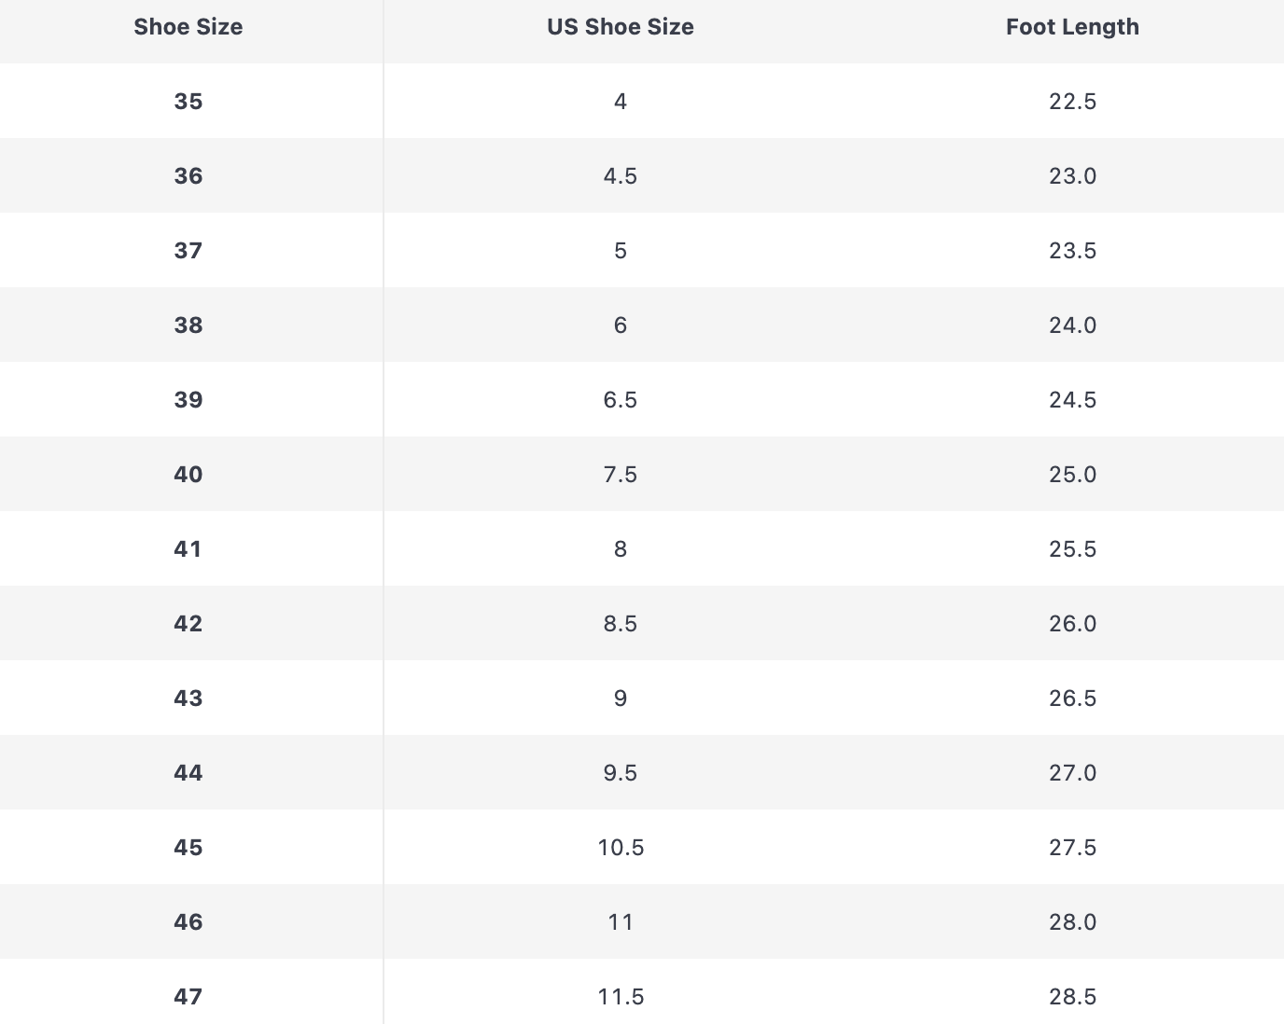Viewport: 1284px width, 1024px height.
Task: Click the foot length 23.5 cell
Action: tap(1072, 251)
